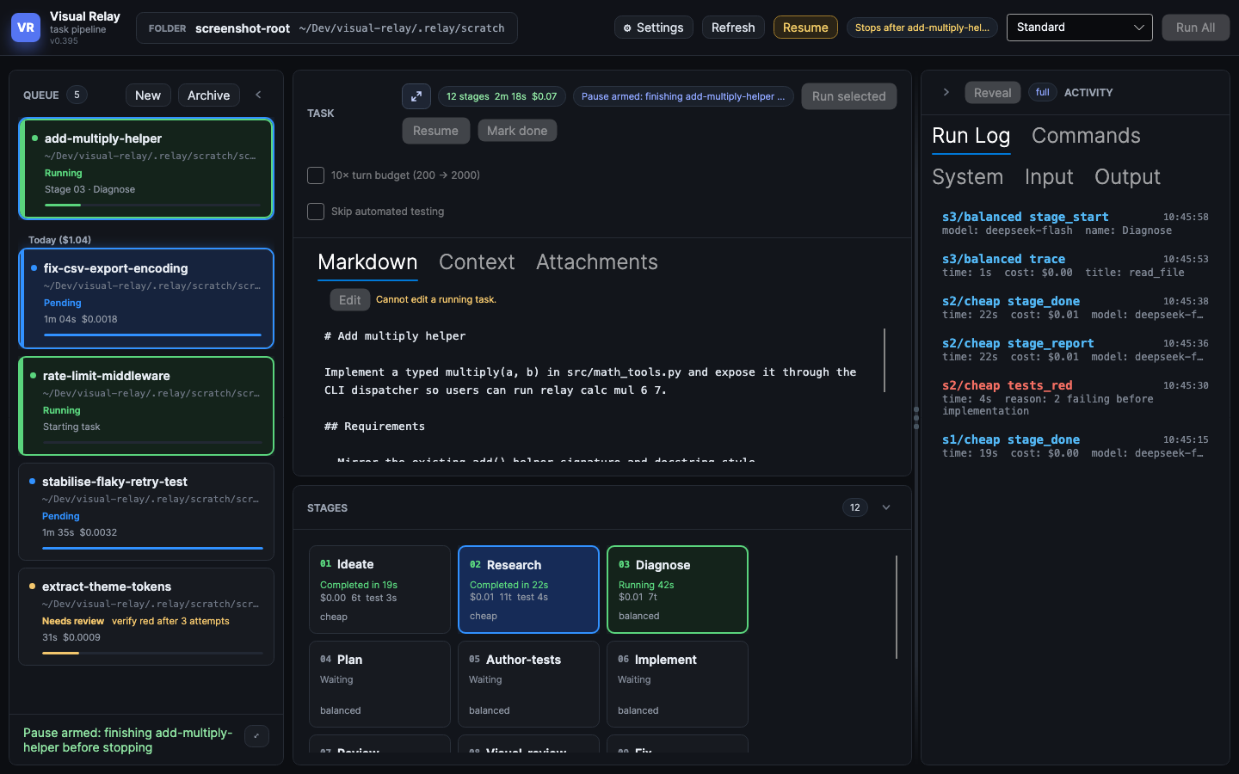Click the task panel's Resume button

436,131
